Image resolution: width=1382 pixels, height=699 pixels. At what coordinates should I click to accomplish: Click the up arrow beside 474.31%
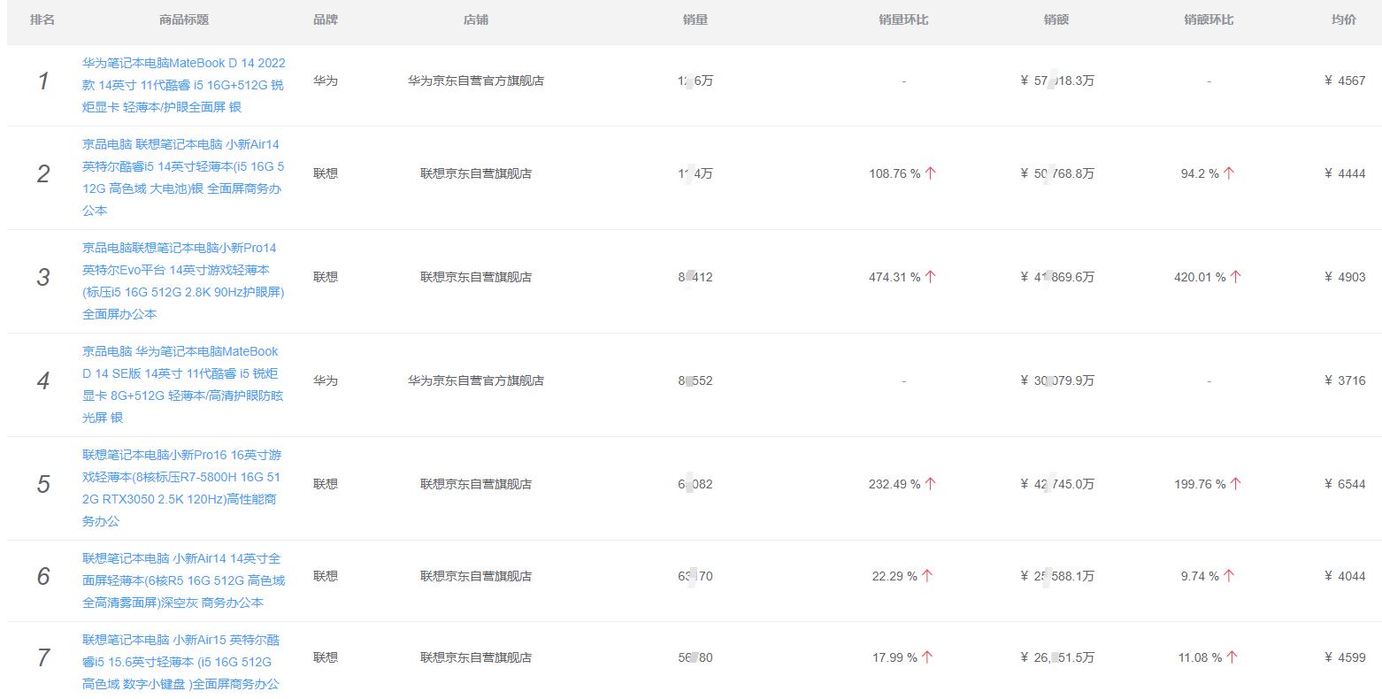(929, 276)
